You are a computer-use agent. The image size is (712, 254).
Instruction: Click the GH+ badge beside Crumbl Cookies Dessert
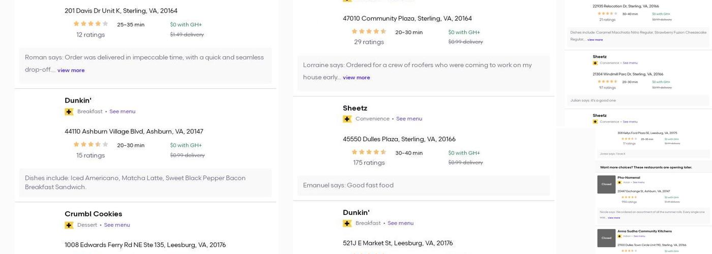tap(69, 225)
